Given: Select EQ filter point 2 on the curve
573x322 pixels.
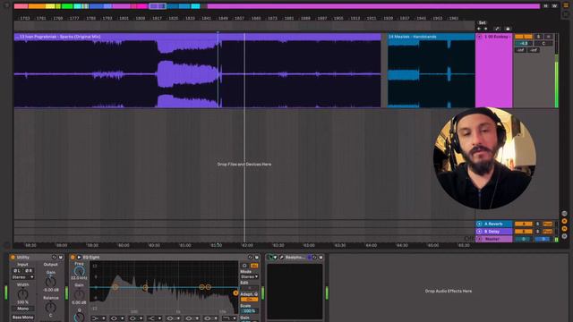Looking at the screenshot, I should (145, 287).
